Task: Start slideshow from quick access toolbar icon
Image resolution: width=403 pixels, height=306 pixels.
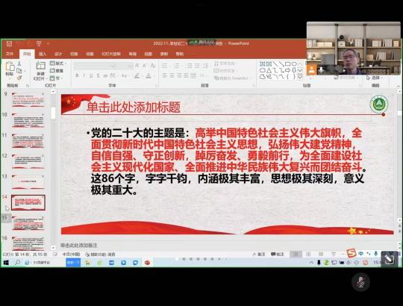Action: tap(39, 44)
